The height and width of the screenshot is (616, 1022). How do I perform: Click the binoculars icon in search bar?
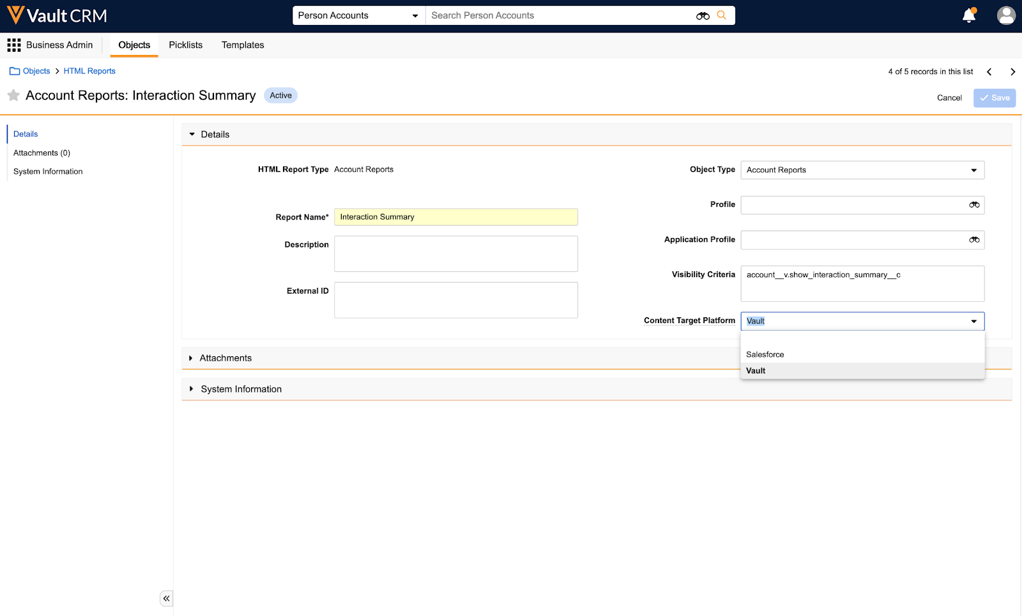703,16
